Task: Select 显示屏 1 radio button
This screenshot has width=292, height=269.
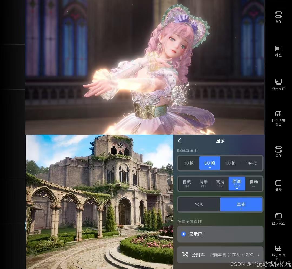Action: (183, 234)
